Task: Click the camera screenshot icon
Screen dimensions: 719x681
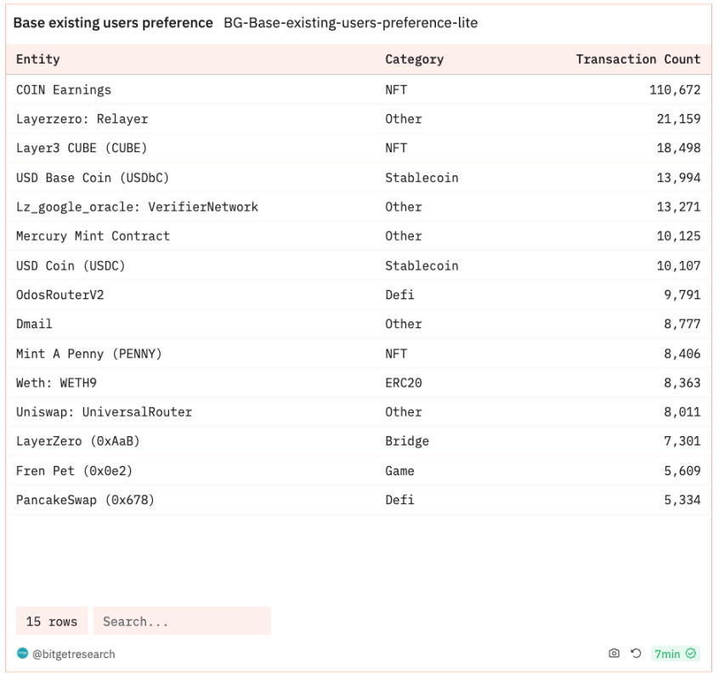Action: point(614,654)
